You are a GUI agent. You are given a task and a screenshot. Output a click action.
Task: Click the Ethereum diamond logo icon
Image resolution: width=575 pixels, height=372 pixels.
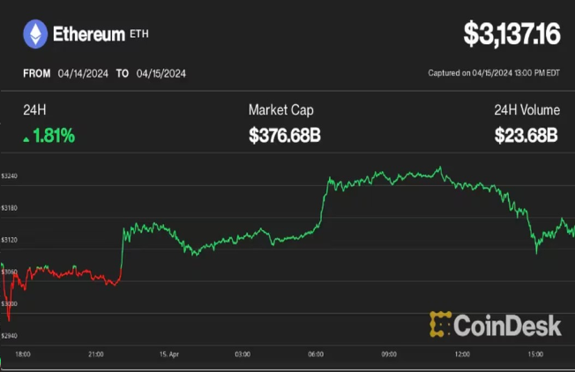pos(35,34)
